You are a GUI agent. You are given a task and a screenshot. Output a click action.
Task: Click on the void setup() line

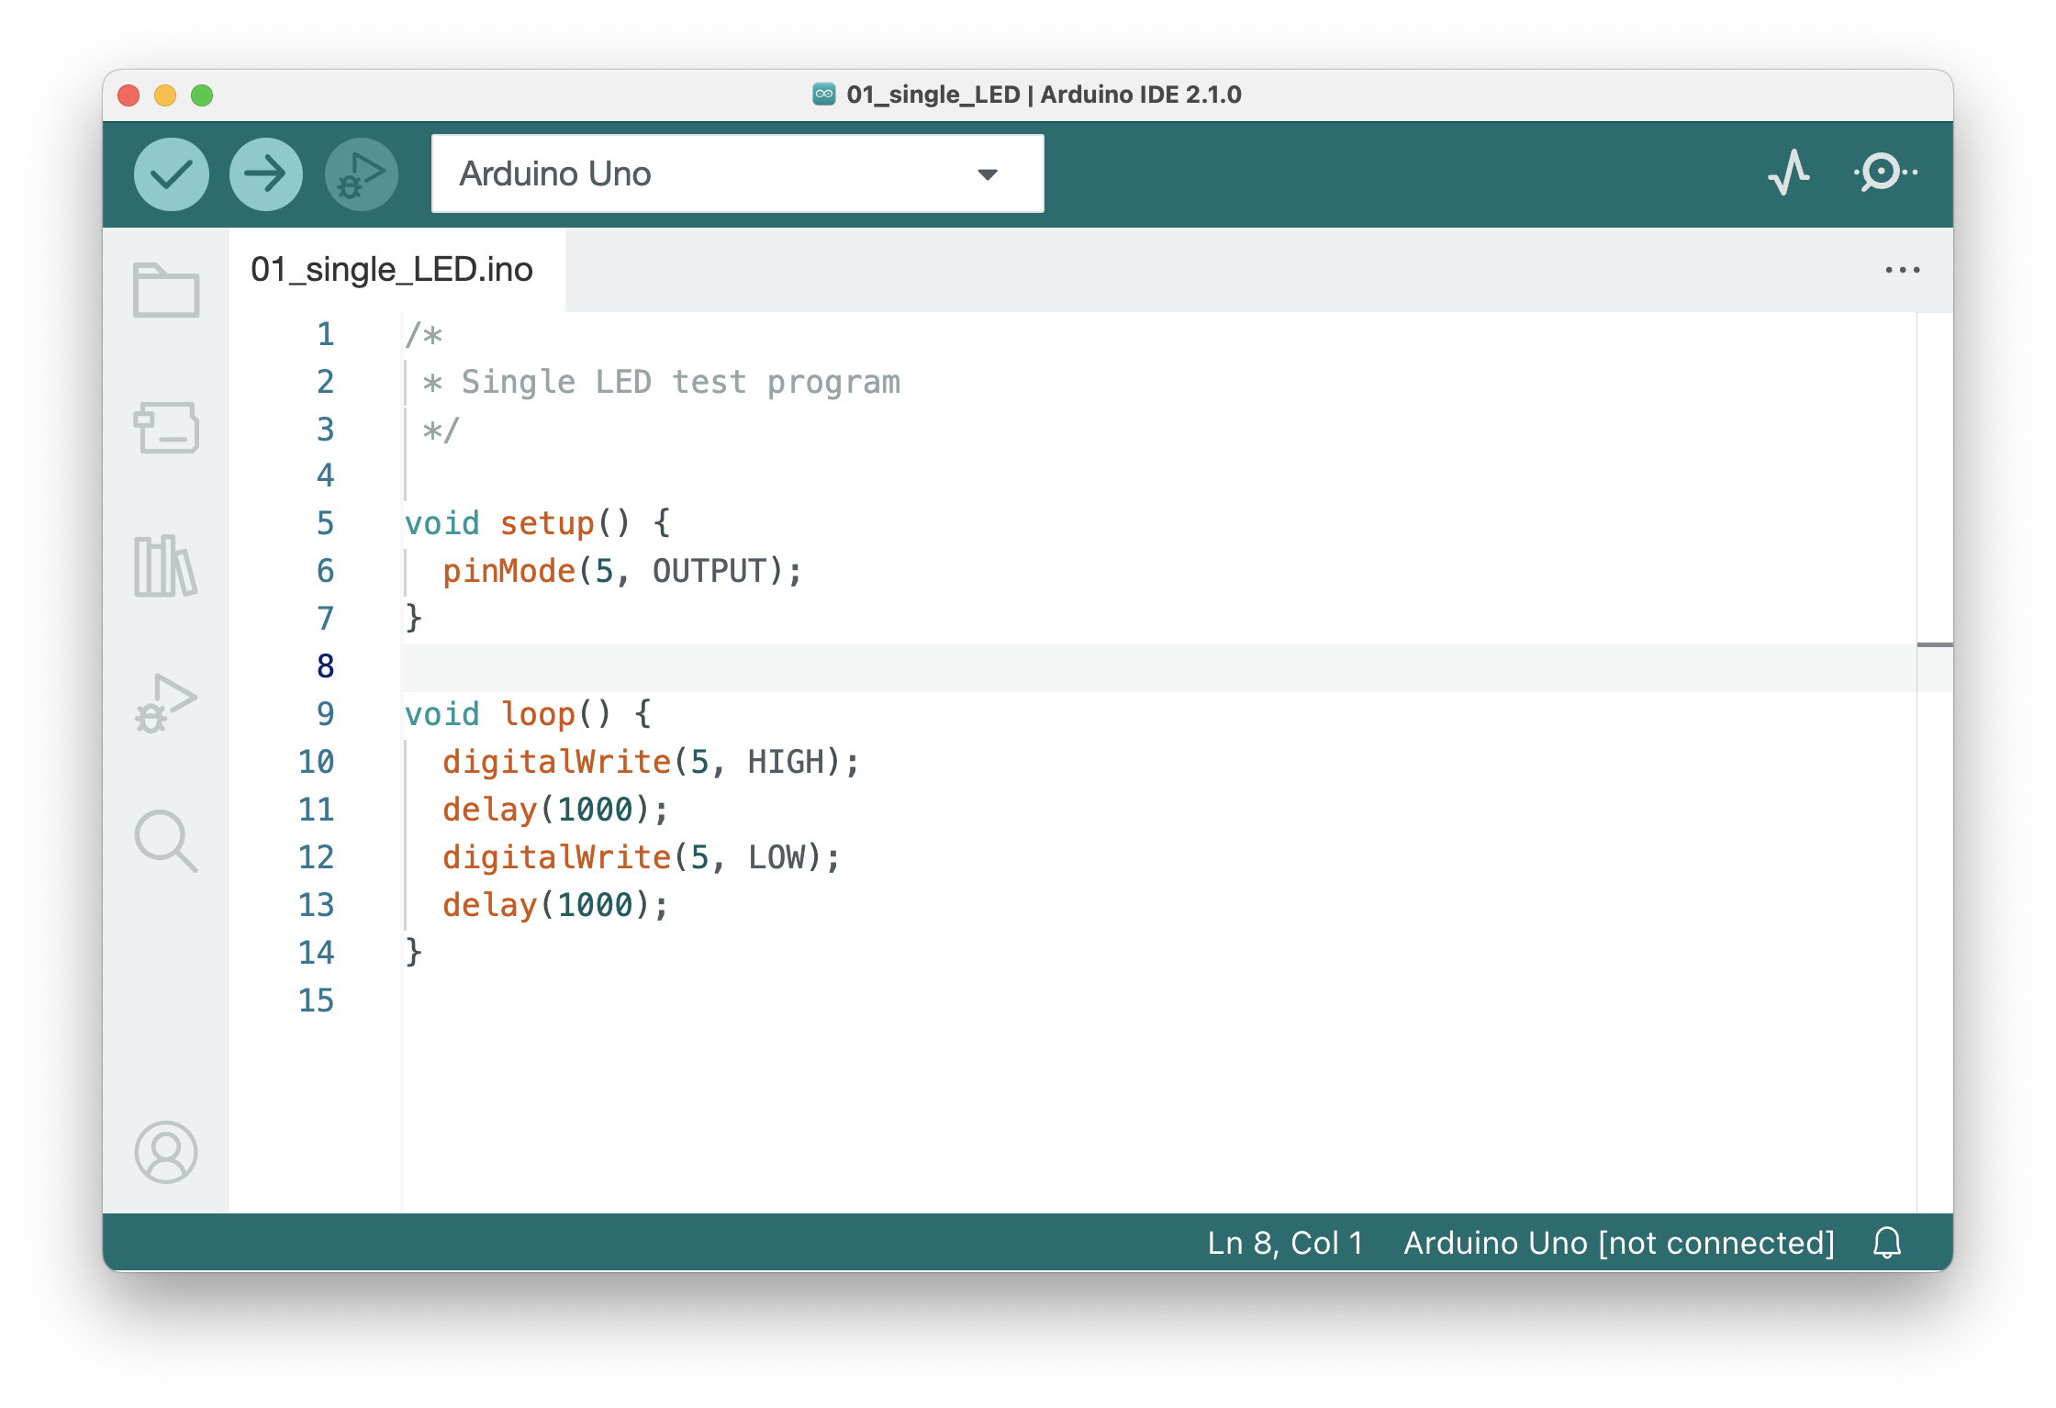click(538, 523)
